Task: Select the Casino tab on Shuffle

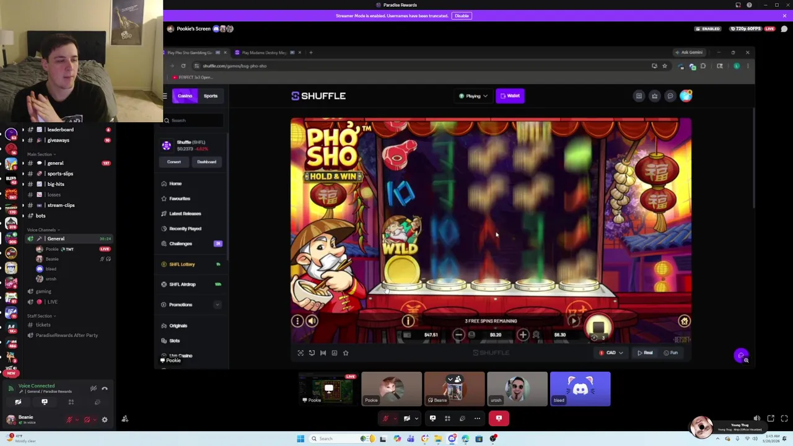Action: pos(185,96)
